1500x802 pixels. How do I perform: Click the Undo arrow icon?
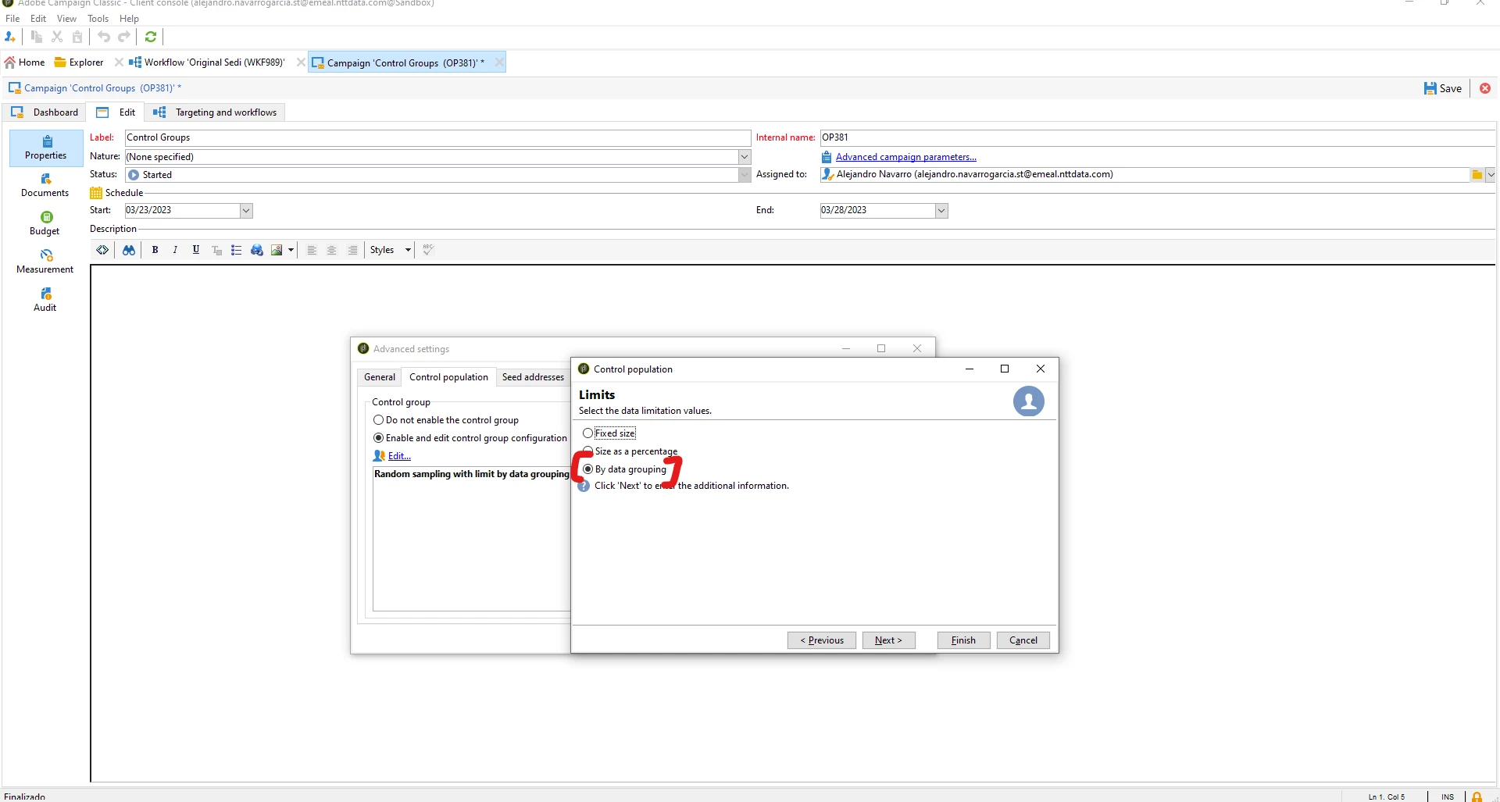(104, 37)
